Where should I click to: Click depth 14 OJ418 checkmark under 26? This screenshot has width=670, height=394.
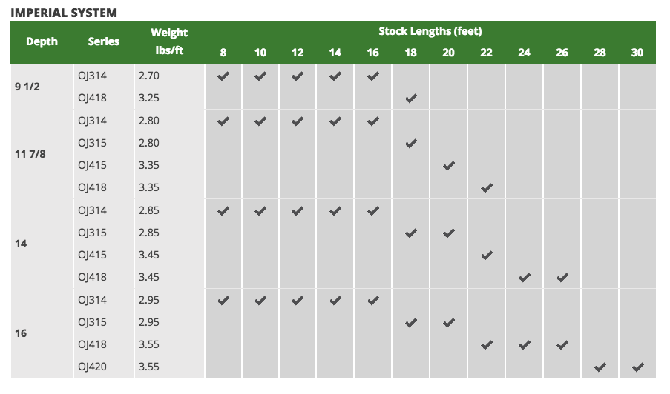point(562,277)
